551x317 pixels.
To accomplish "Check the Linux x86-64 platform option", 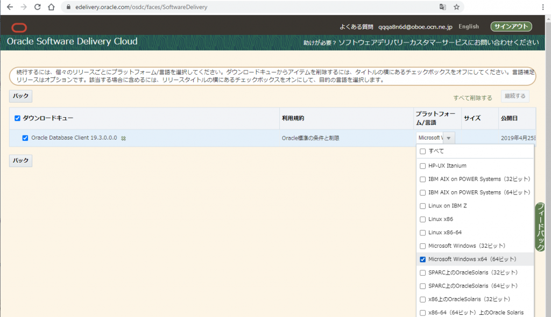I will click(x=422, y=233).
